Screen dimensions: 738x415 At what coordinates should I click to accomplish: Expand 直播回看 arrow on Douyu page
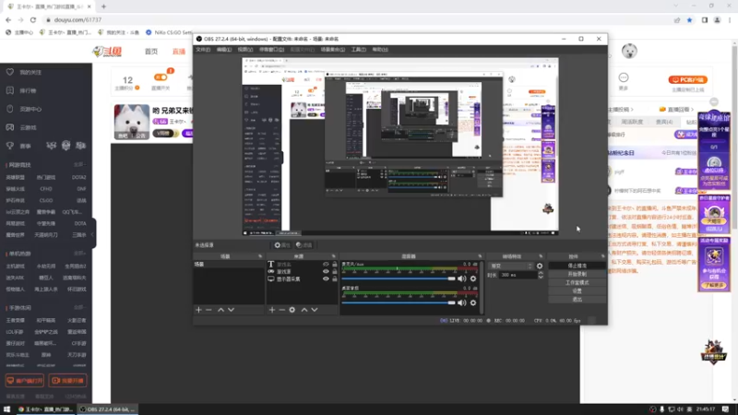point(693,110)
